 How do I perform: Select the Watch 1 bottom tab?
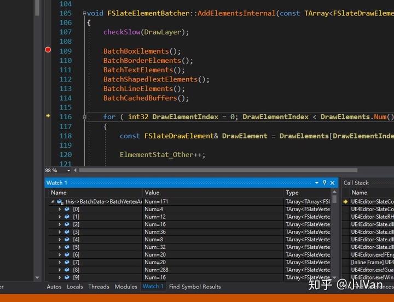click(153, 287)
